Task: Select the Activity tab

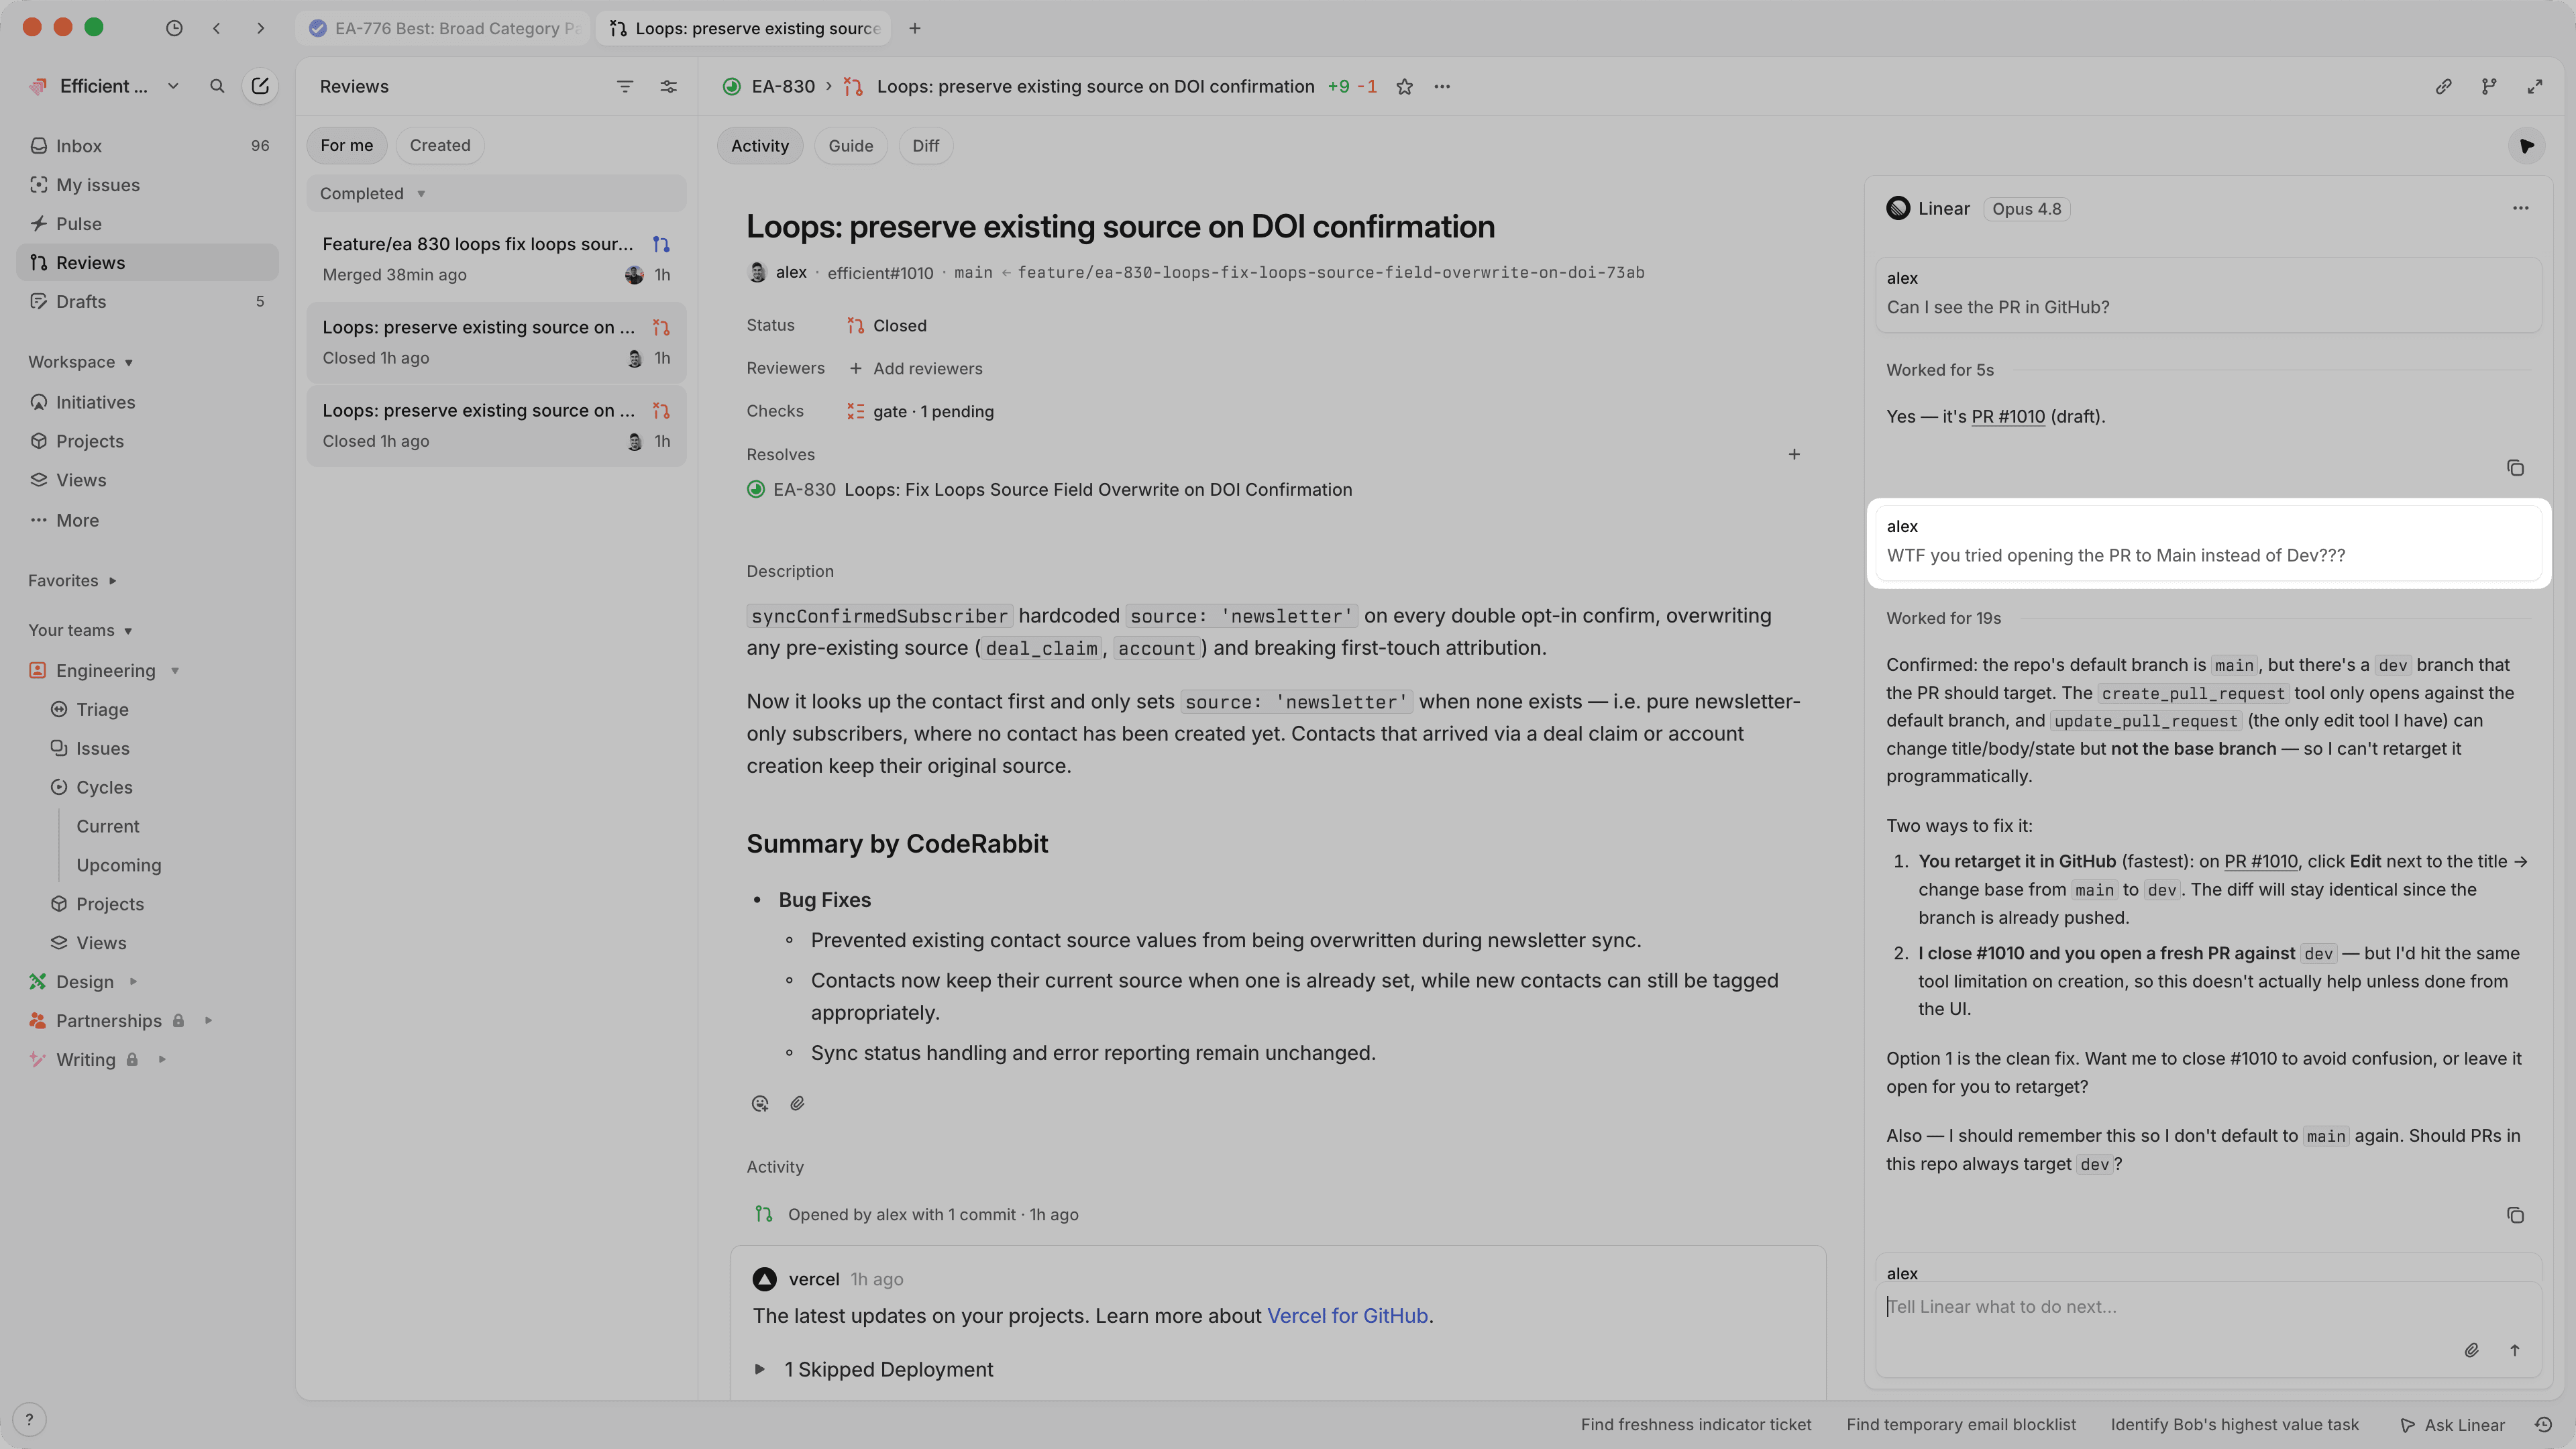Action: coord(760,146)
